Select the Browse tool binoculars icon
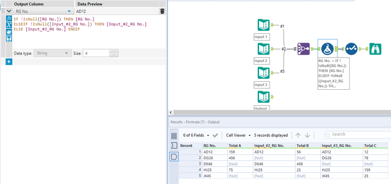391x184 pixels. point(375,49)
